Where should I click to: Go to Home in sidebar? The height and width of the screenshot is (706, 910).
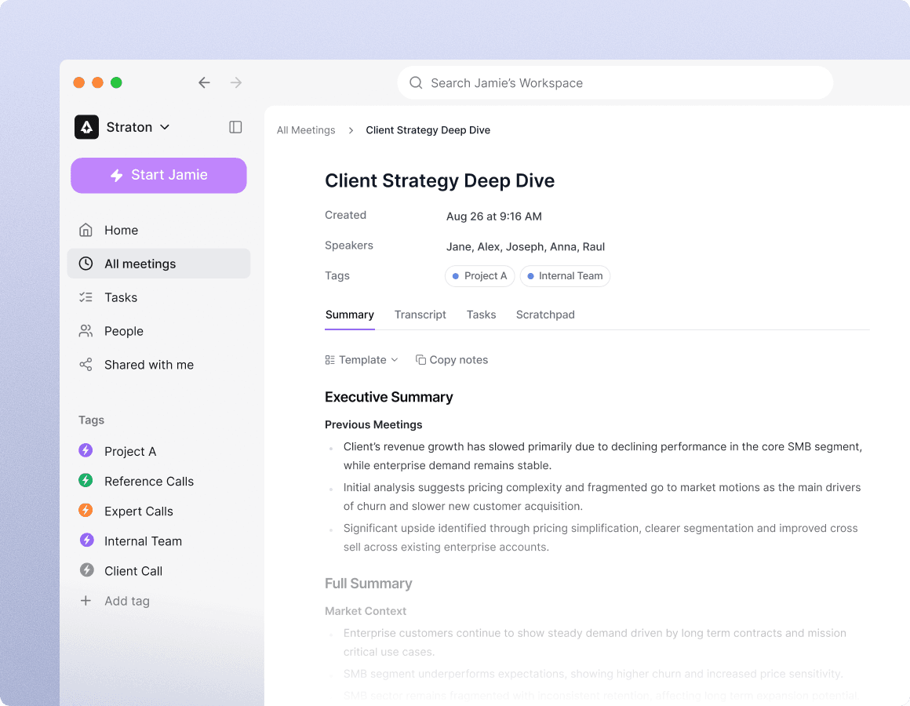121,230
